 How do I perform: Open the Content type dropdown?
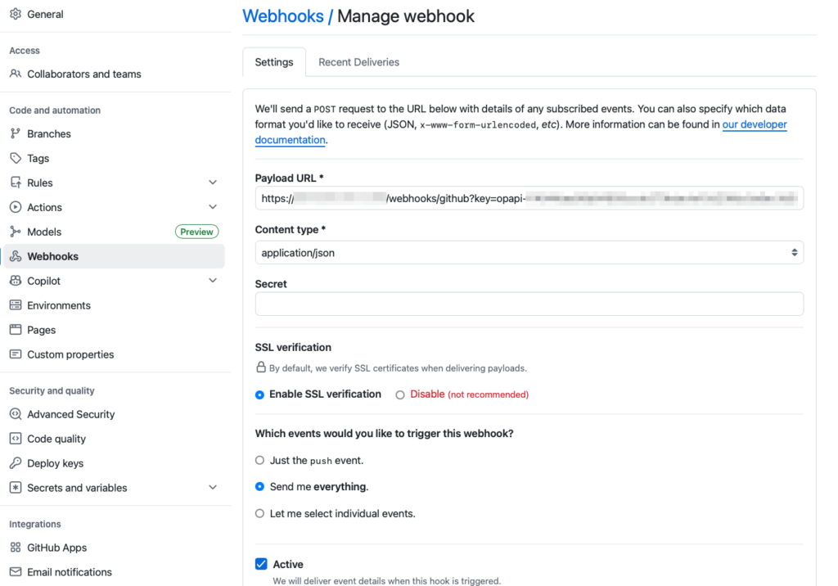point(529,253)
